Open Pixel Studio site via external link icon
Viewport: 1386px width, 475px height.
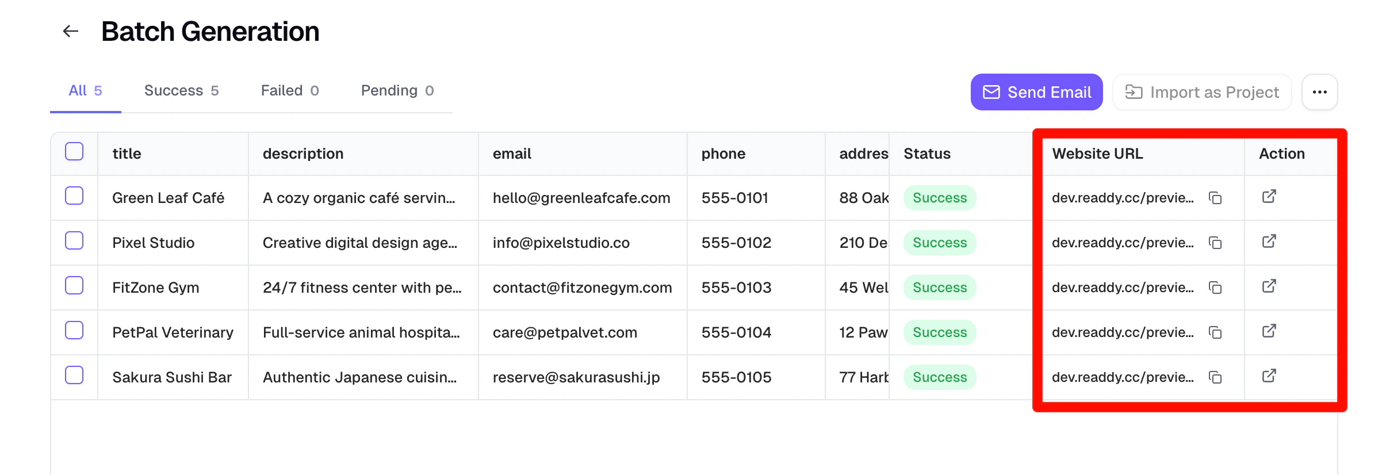[1268, 242]
